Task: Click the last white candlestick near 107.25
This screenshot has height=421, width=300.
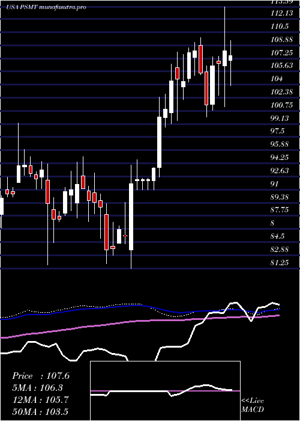Action: (x=230, y=58)
